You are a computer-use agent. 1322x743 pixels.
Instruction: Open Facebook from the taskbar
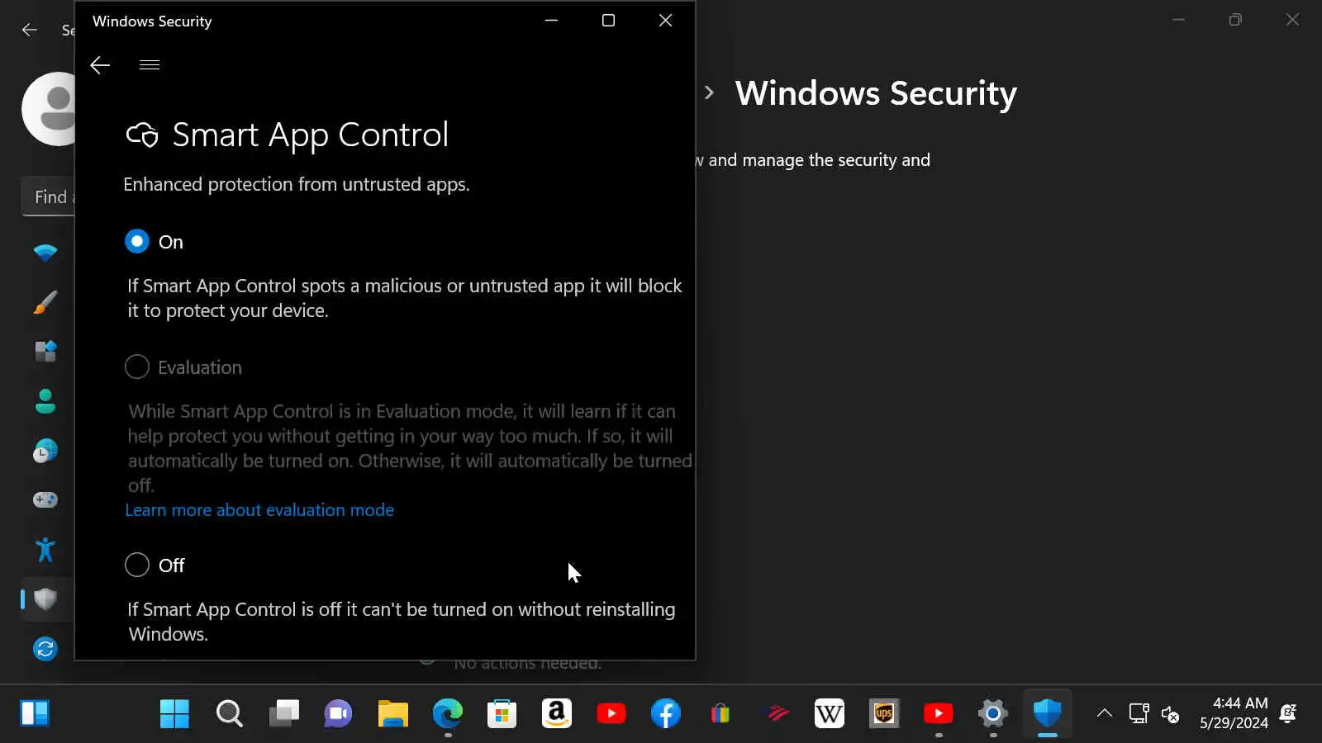point(665,713)
